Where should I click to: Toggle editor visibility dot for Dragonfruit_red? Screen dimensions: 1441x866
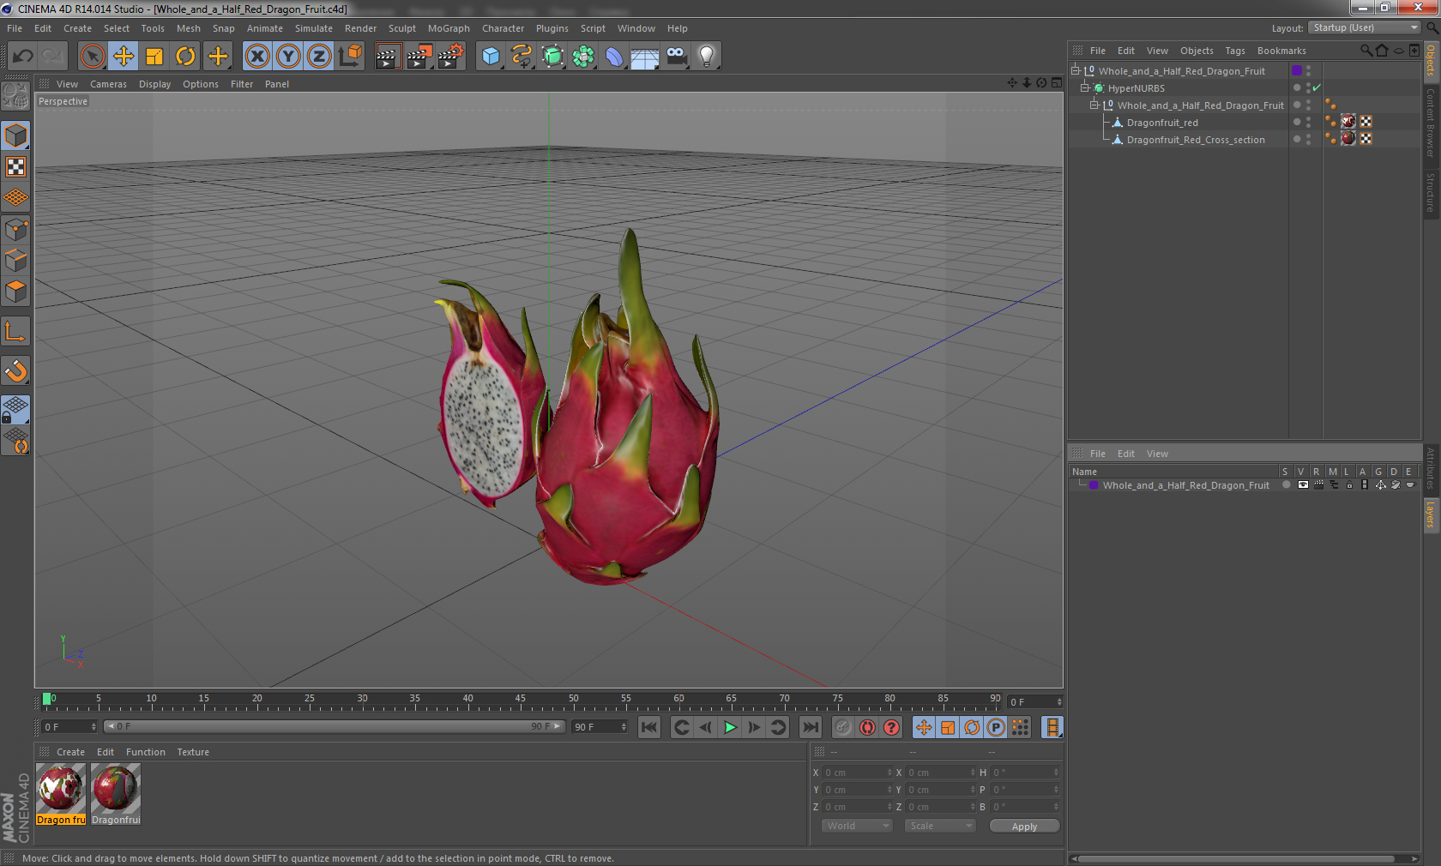[x=1308, y=119]
